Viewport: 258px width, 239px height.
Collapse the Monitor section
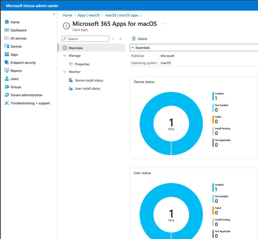tap(65, 72)
